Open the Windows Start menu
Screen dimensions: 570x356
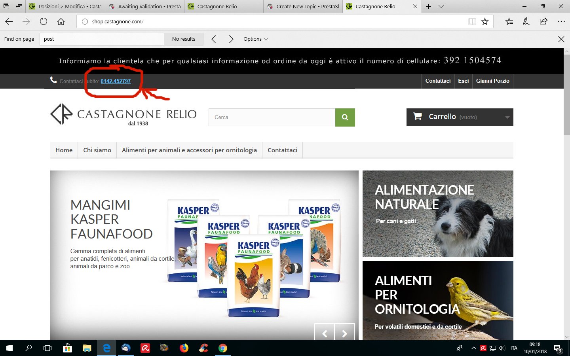coord(9,348)
